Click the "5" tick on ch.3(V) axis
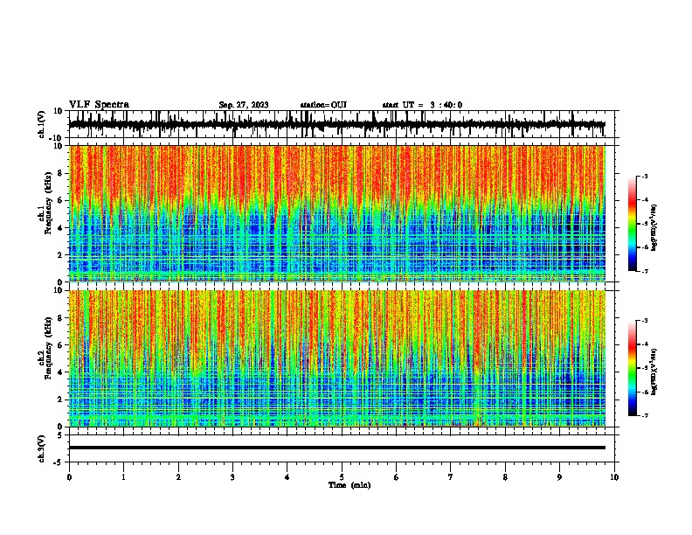This screenshot has width=692, height=535. coord(61,435)
